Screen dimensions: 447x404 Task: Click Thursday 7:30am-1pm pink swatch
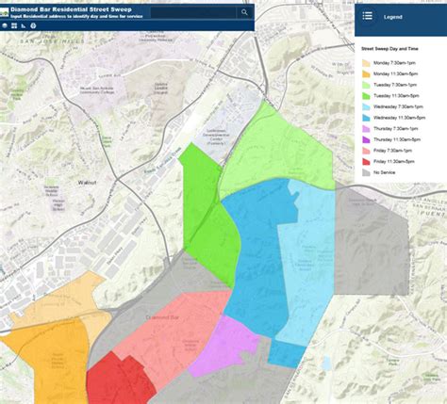[366, 129]
